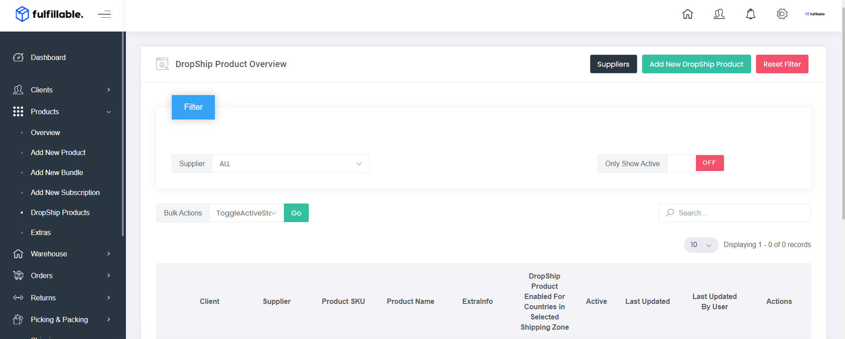Click the green Go button
This screenshot has height=339, width=845.
click(x=296, y=213)
